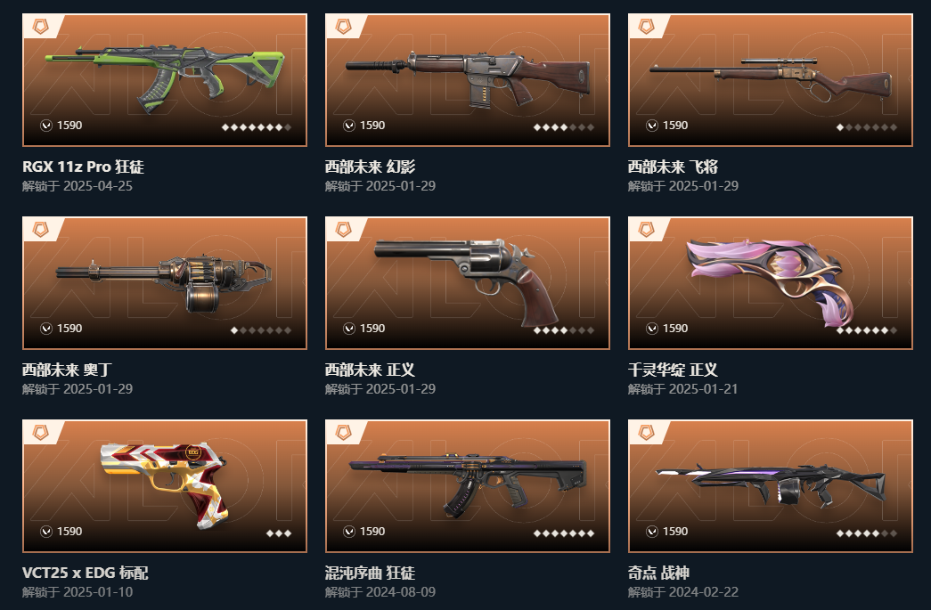Image resolution: width=931 pixels, height=610 pixels.
Task: Click the 混沌序曲 狂徒 skin title
Action: coord(370,573)
